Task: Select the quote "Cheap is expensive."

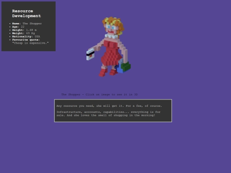Action: (x=30, y=43)
